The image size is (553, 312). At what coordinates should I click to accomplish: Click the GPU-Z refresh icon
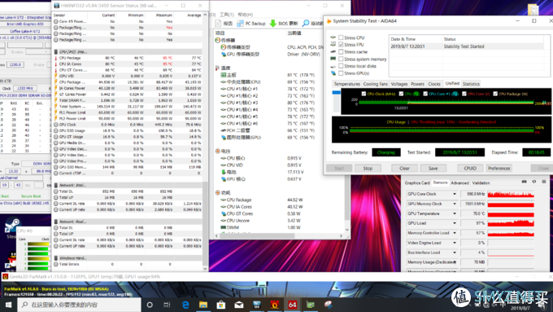pyautogui.click(x=534, y=182)
